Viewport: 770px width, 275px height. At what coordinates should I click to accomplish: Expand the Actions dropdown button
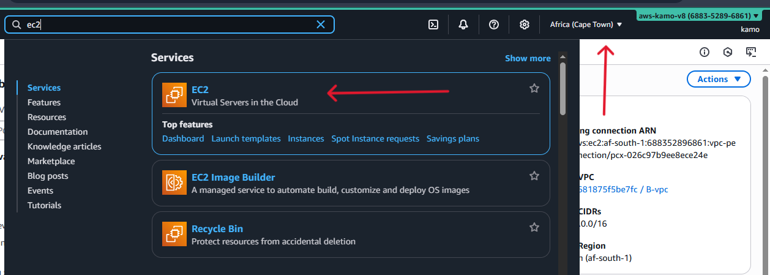tap(719, 79)
